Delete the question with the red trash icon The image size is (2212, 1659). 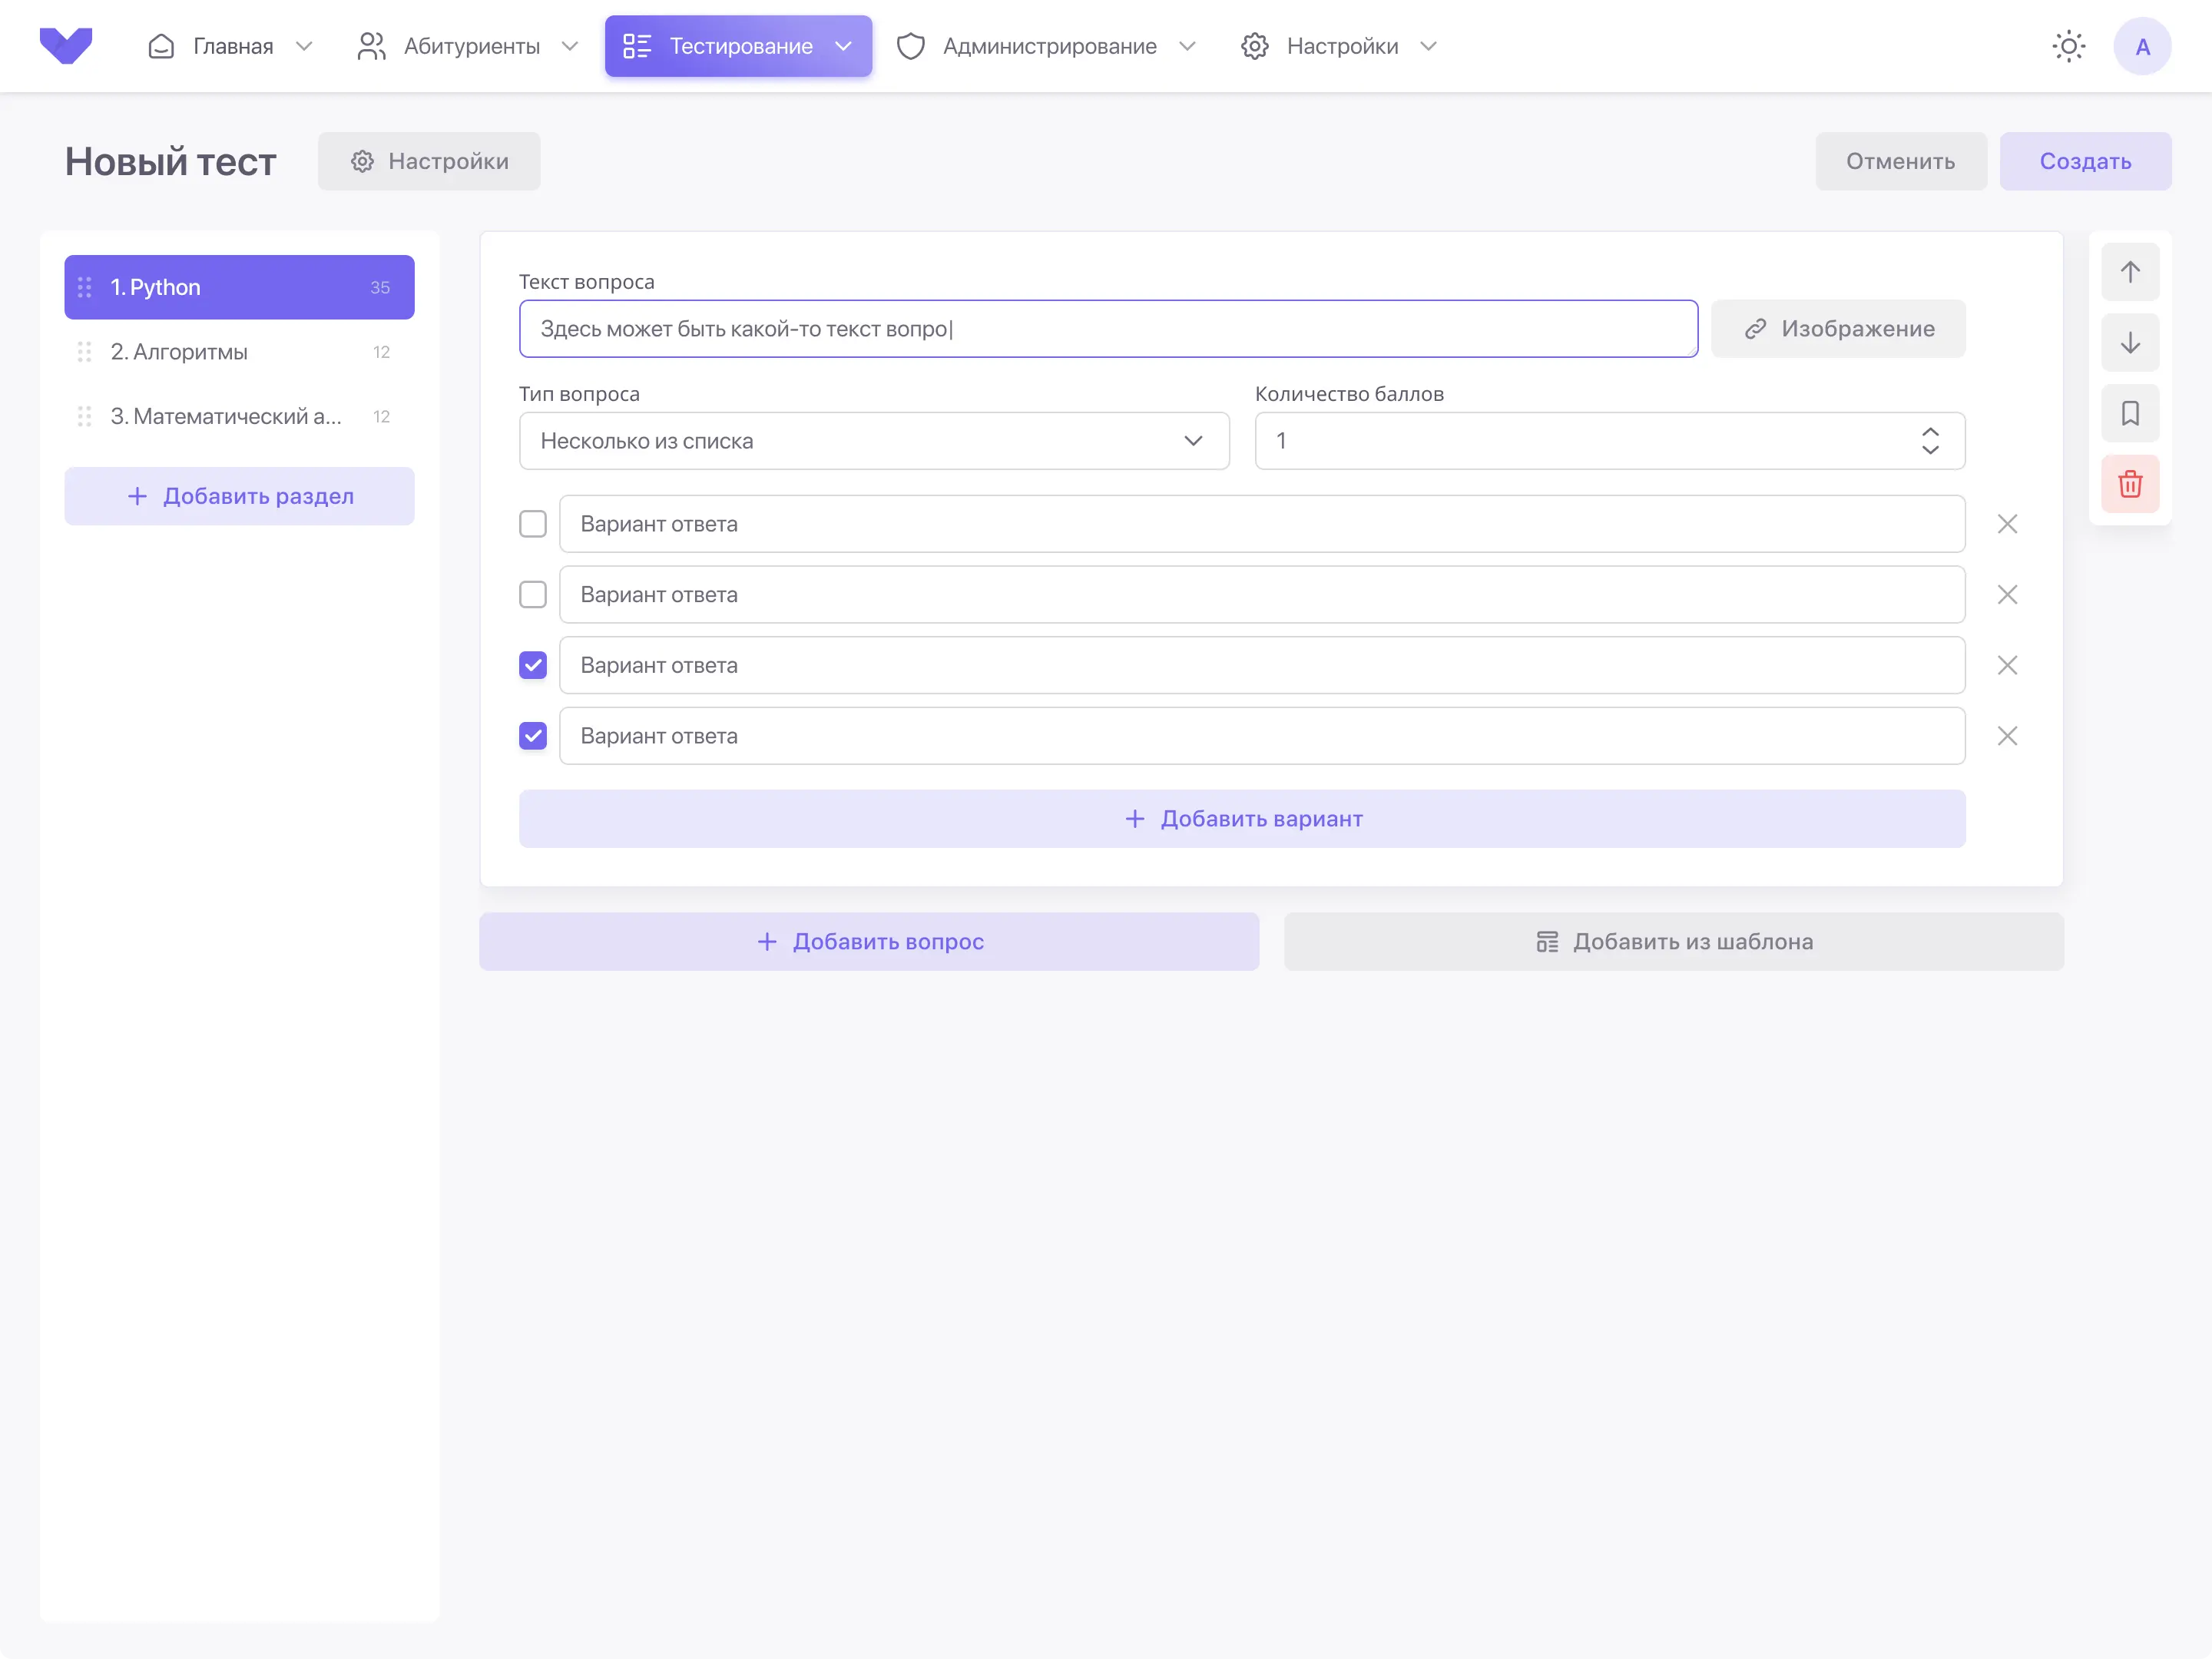[2130, 484]
